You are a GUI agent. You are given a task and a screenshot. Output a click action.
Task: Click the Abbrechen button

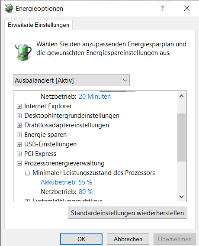coord(128,239)
